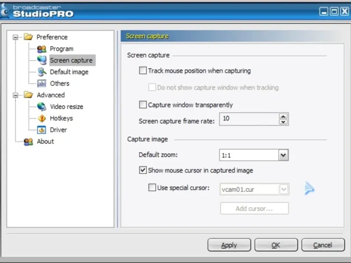Select Others in the tree
The width and height of the screenshot is (351, 263).
tap(60, 83)
